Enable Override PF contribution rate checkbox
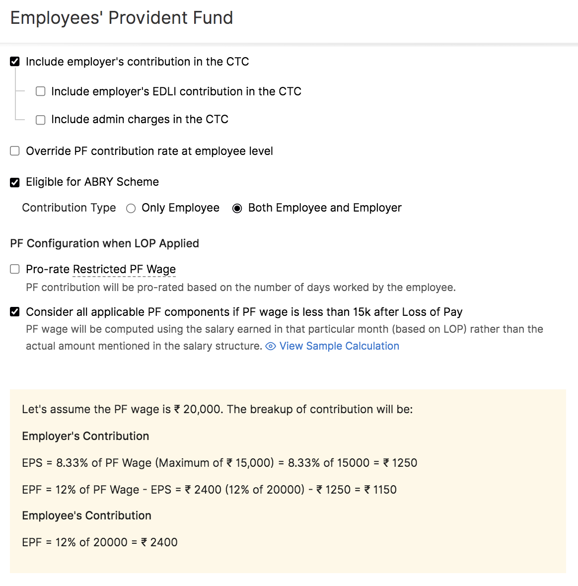Screen dimensions: 578x586 coord(15,151)
